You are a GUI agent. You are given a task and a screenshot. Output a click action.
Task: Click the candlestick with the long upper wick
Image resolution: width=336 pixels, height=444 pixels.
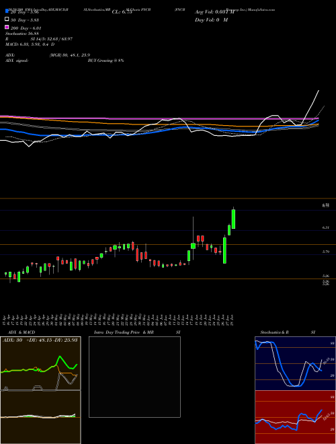tap(193, 245)
